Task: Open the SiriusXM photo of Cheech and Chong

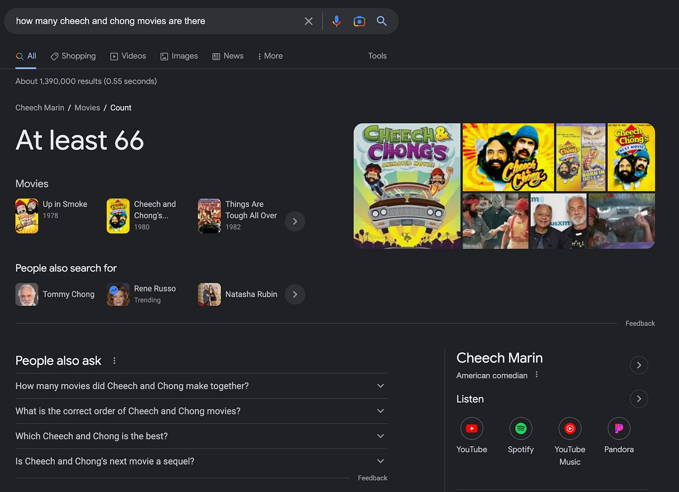Action: [x=558, y=221]
